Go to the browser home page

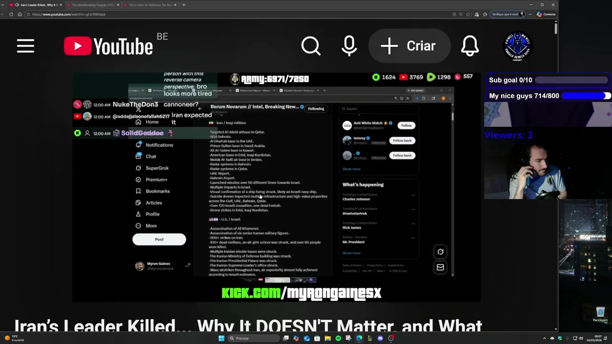click(20, 14)
